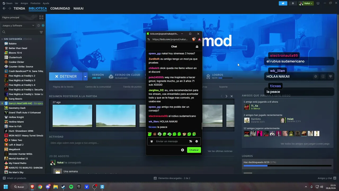Click Añadir un producto button

14,178
